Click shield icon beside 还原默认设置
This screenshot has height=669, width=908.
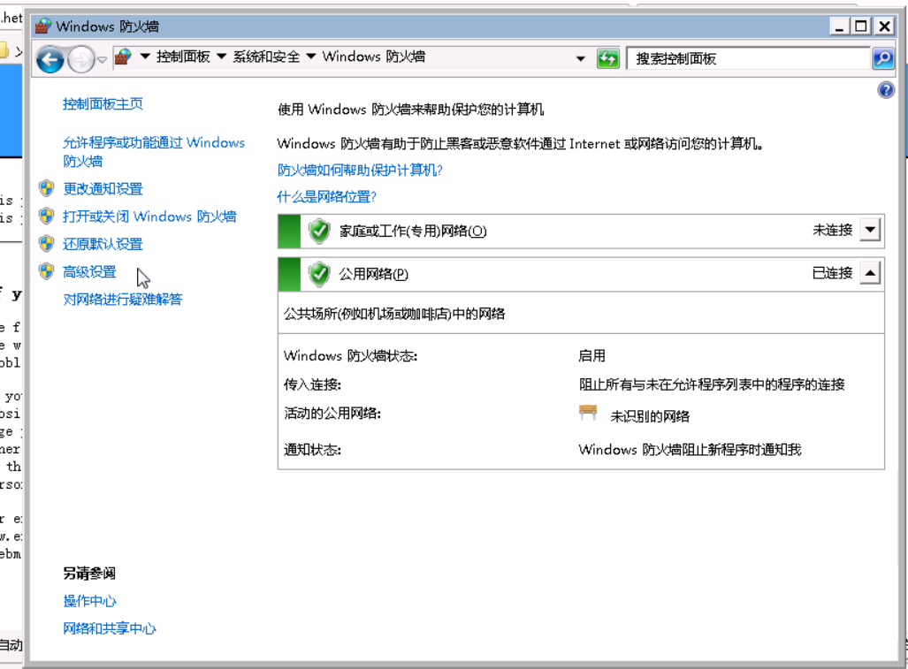[x=47, y=244]
